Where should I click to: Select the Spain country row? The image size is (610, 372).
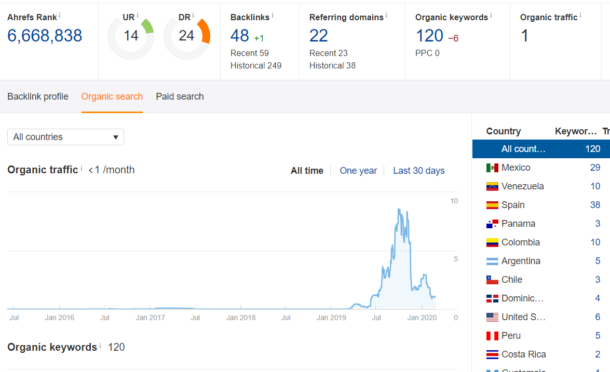pos(541,205)
